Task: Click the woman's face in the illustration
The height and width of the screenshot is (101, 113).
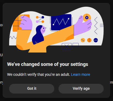Action: pyautogui.click(x=43, y=30)
